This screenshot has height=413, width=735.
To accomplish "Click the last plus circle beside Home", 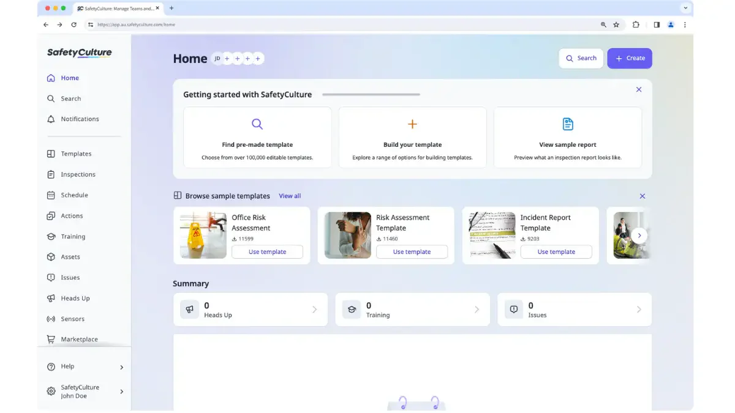I will click(x=258, y=59).
